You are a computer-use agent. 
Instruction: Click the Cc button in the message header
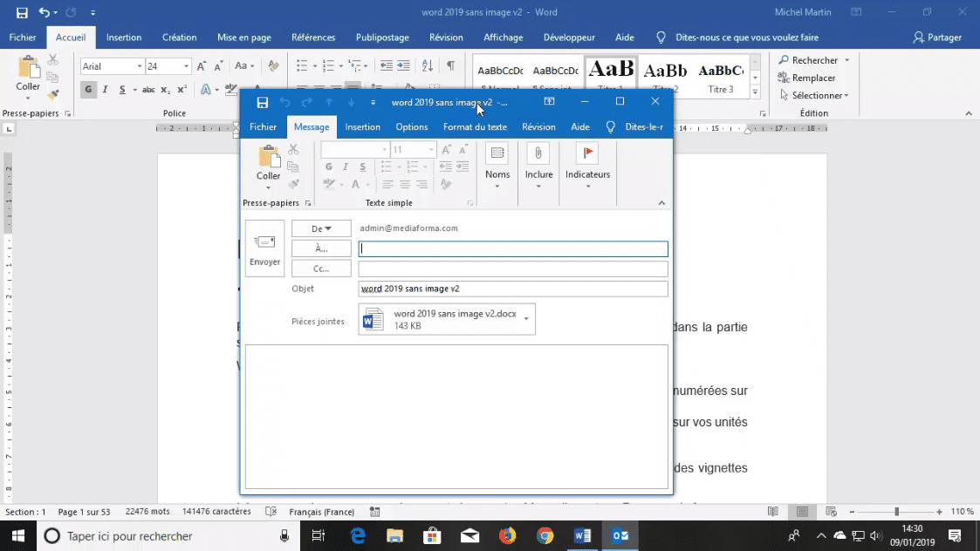point(320,268)
